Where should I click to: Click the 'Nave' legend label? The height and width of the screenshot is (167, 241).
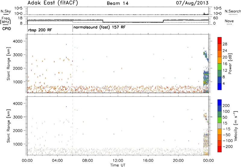pyautogui.click(x=229, y=21)
